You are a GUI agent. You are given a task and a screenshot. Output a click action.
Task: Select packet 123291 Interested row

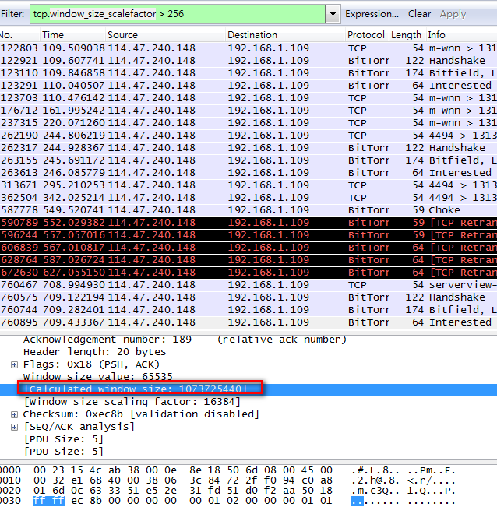pyautogui.click(x=248, y=86)
